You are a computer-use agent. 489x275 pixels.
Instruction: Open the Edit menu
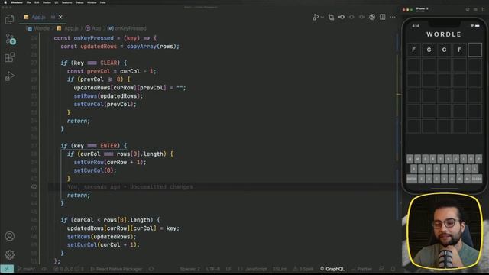coord(37,2)
